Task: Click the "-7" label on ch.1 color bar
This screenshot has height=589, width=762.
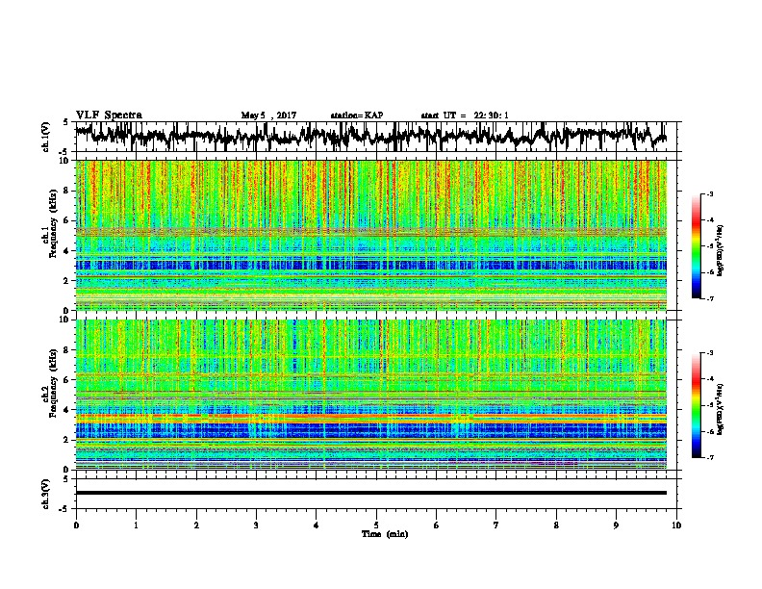Action: [709, 298]
